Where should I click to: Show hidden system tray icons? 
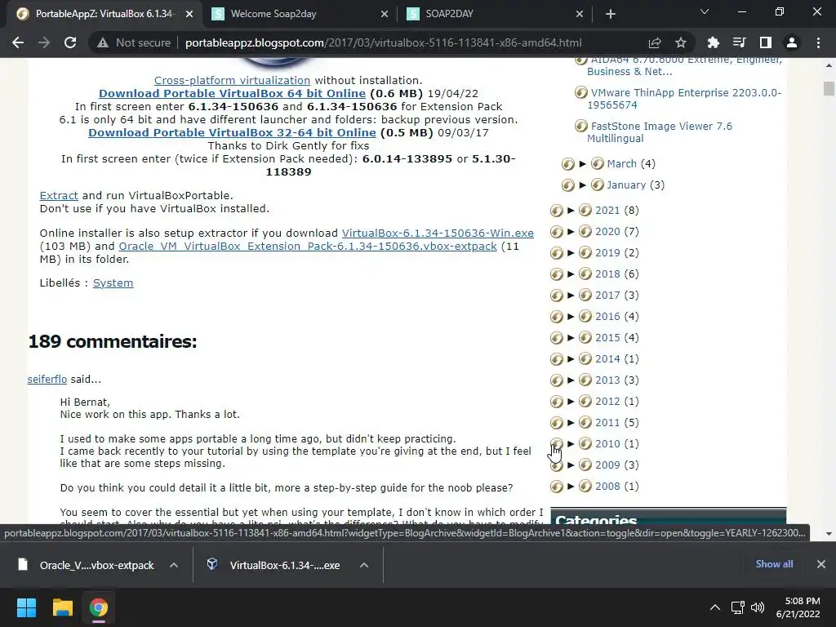[715, 607]
